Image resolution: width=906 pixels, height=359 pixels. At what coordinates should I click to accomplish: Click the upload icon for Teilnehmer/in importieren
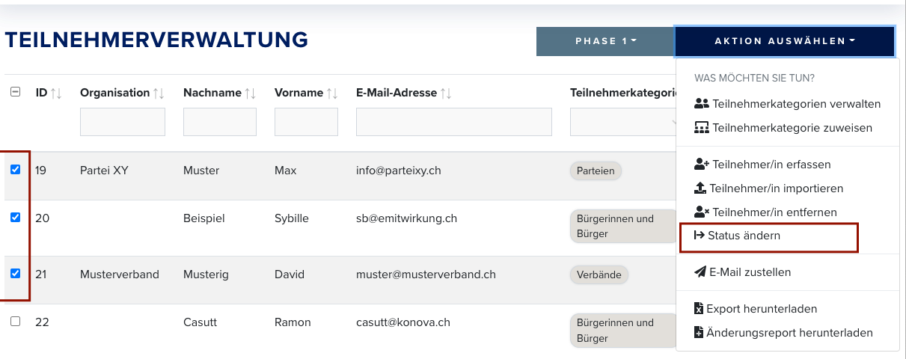pos(700,188)
